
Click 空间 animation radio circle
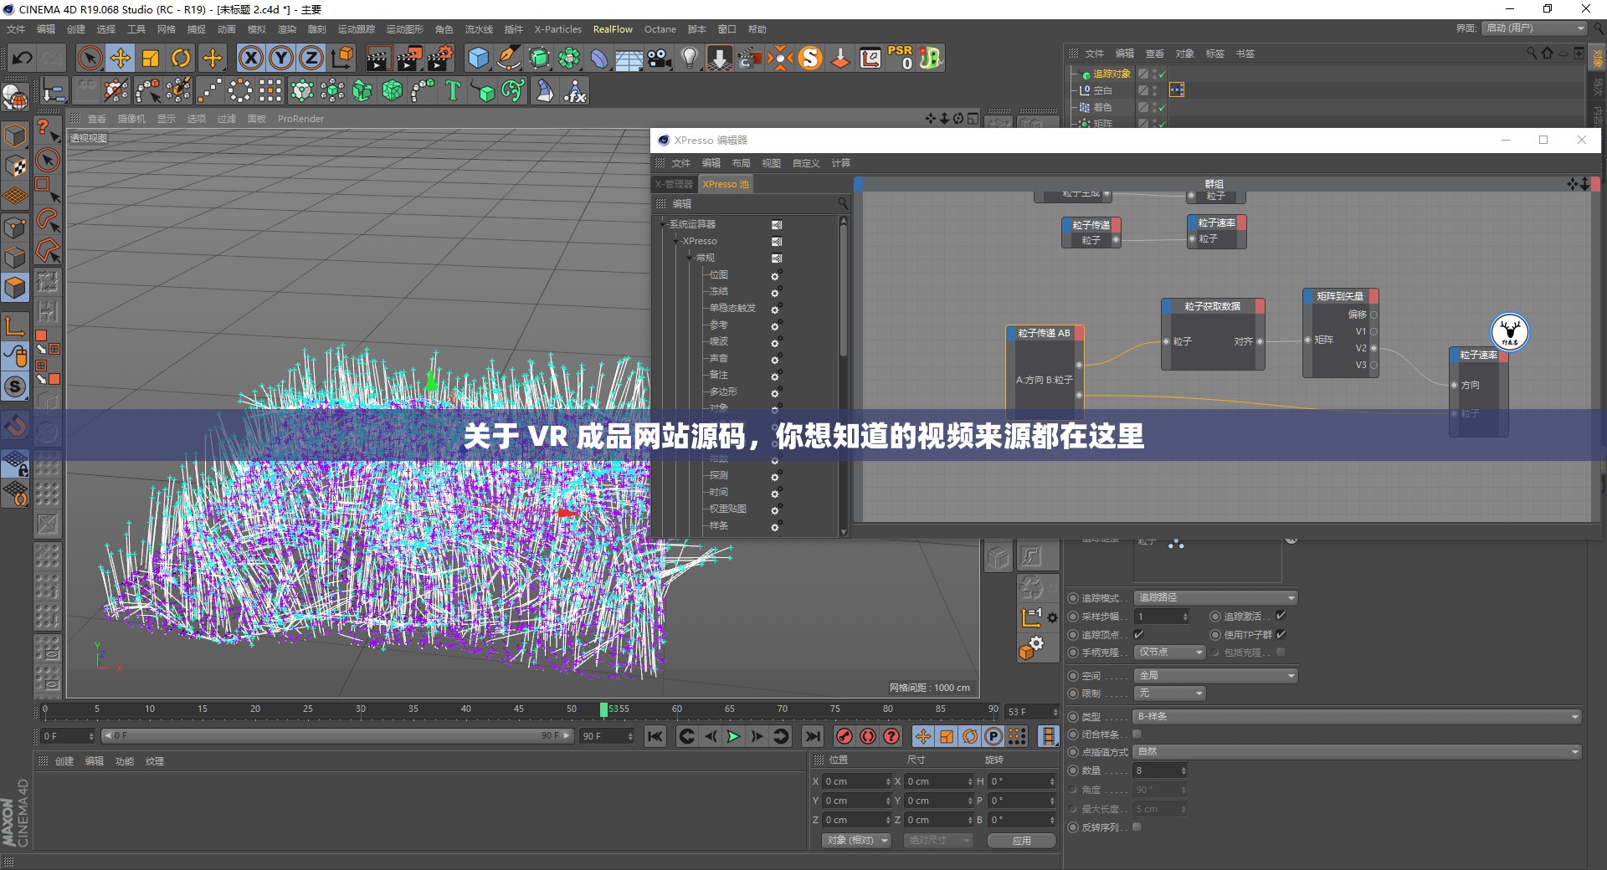(1073, 675)
